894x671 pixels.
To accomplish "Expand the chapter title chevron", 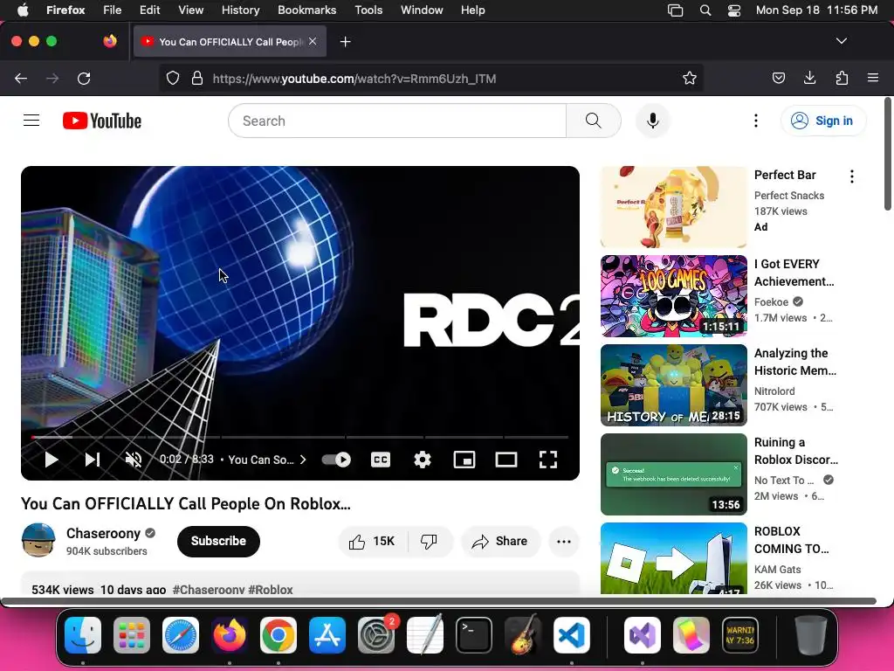I will (303, 460).
